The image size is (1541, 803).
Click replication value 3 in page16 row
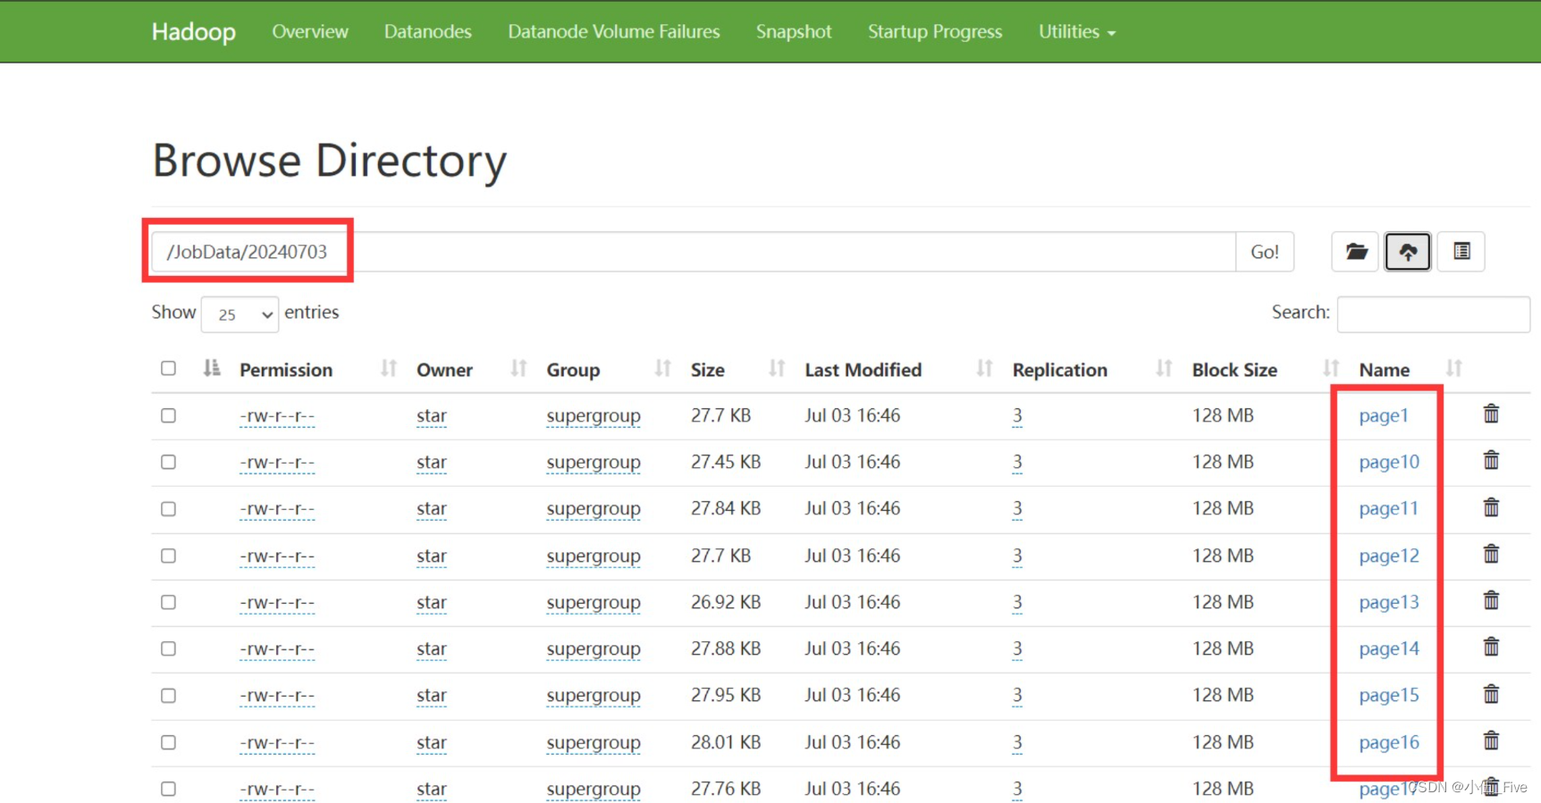coord(1017,742)
